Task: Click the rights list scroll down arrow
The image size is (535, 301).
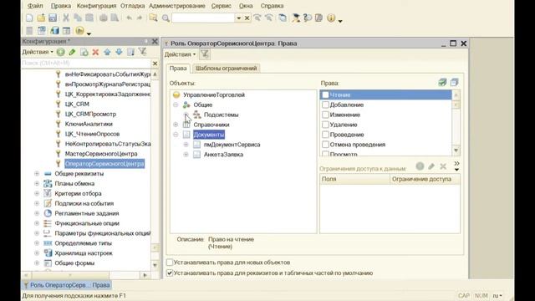Action: 456,150
